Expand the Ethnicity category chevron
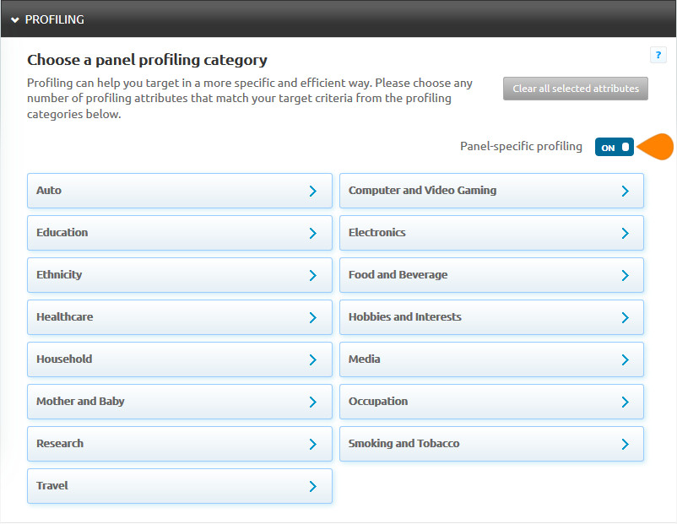This screenshot has width=677, height=524. click(312, 275)
